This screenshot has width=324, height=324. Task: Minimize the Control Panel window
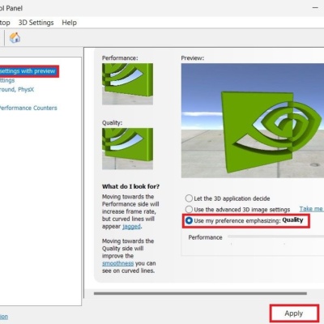[x=315, y=8]
